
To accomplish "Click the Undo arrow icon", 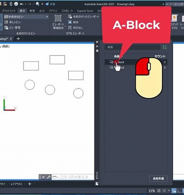I will pyautogui.click(x=22, y=4).
